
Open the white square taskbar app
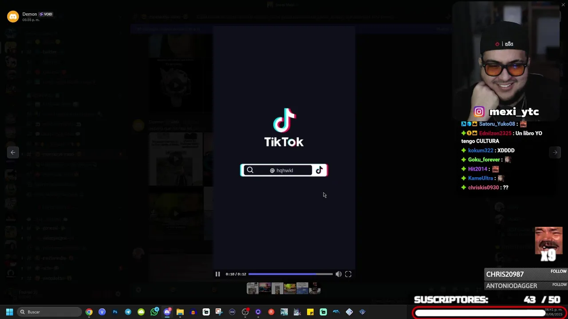click(x=206, y=312)
